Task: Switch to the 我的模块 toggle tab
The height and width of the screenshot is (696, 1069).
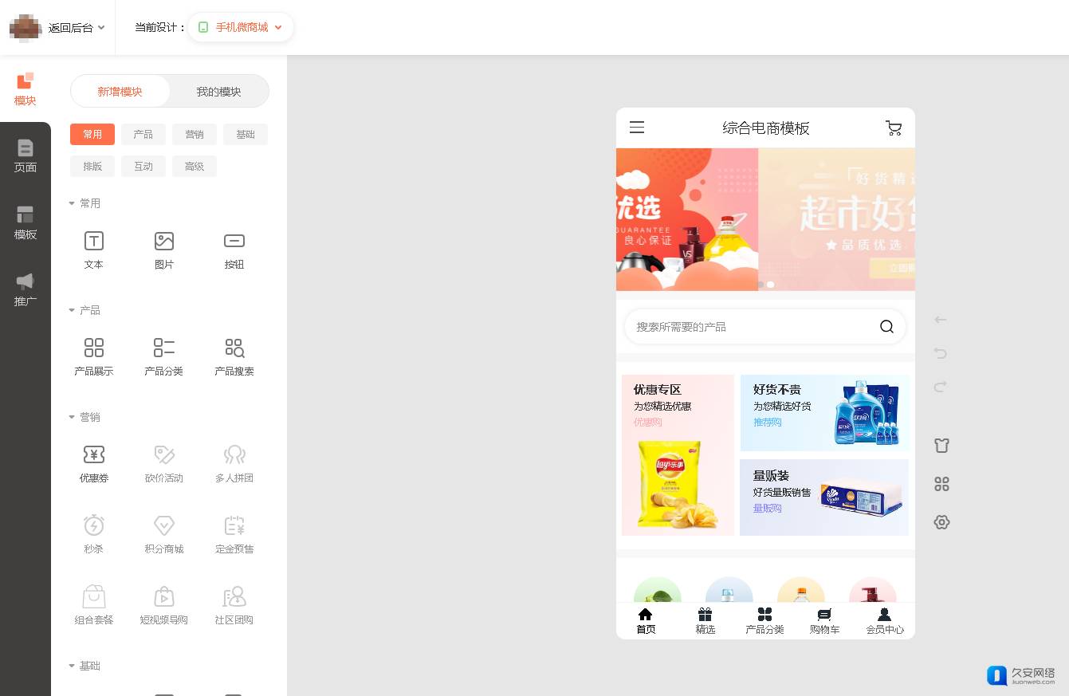Action: click(x=218, y=92)
